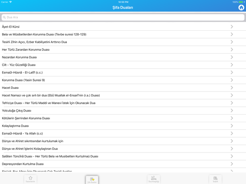
Task: Open Esmaül-Hüsnâ - El-Latîf entry
Action: point(123,72)
